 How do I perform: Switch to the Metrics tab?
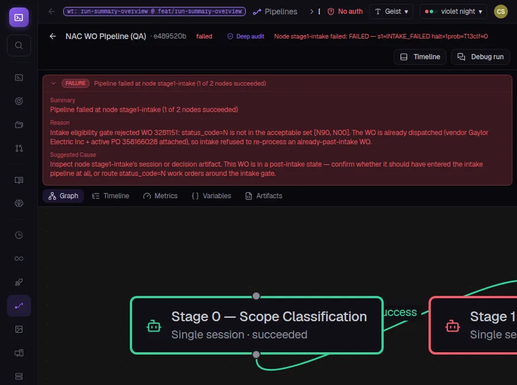(160, 196)
